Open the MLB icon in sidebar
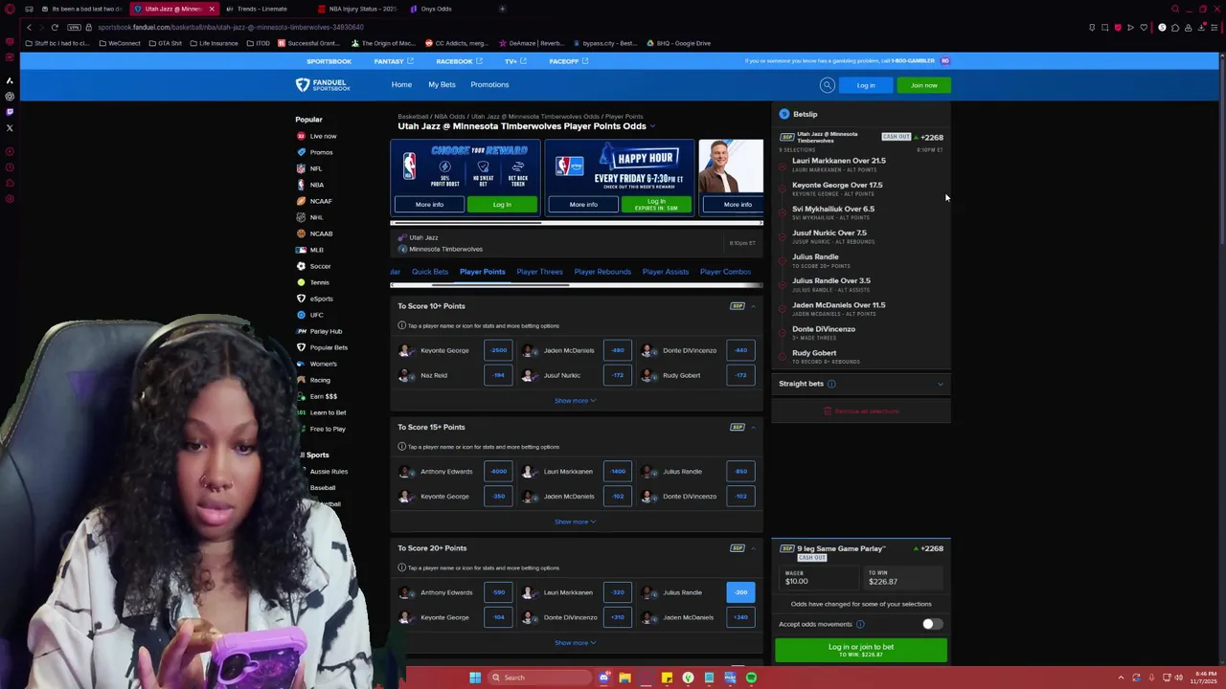1226x689 pixels. coord(301,250)
